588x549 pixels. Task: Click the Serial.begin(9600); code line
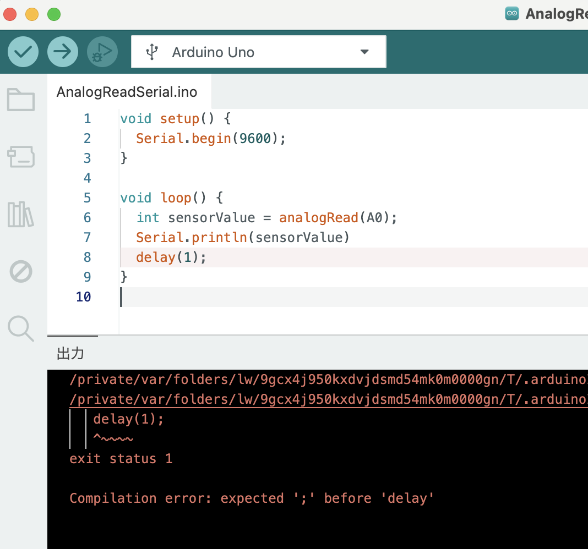pyautogui.click(x=211, y=138)
